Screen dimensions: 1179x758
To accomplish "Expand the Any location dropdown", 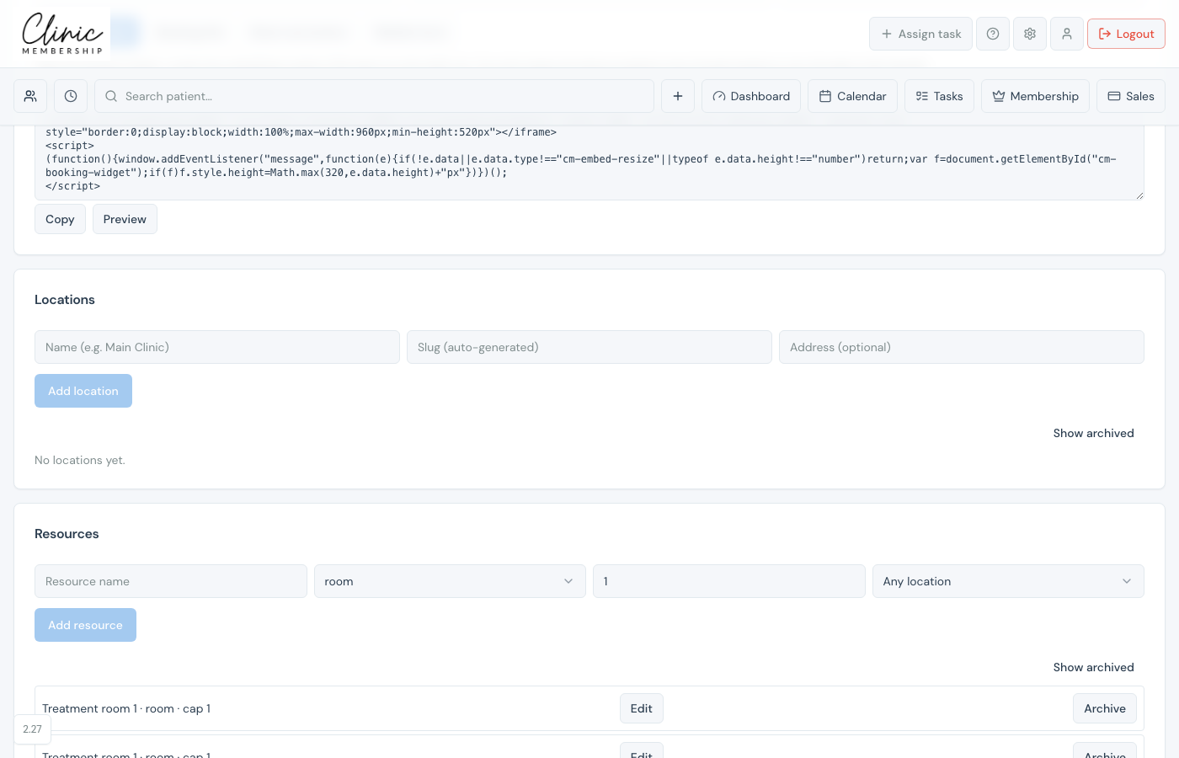I will tap(1008, 581).
